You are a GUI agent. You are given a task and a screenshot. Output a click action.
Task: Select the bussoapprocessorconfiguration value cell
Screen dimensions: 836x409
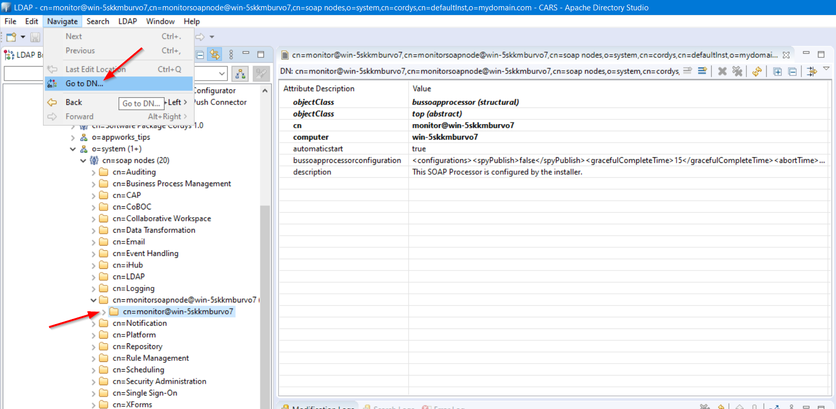[x=619, y=160]
